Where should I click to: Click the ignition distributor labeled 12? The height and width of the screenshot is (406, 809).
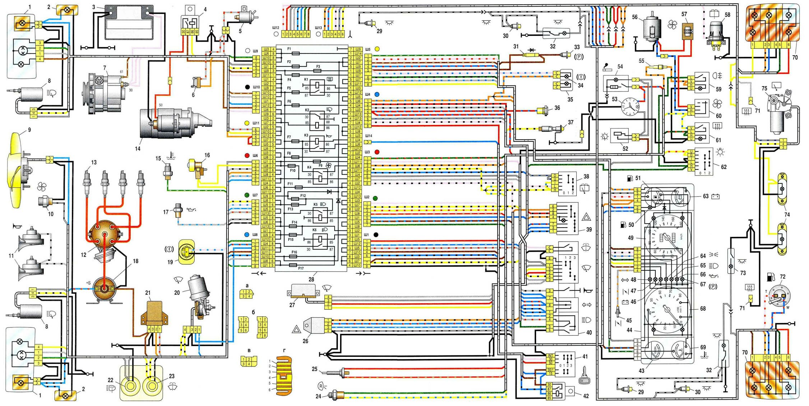104,234
